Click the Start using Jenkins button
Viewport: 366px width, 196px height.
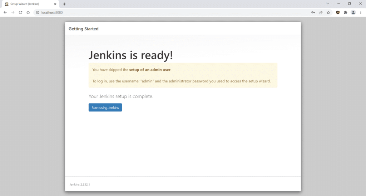coord(105,107)
